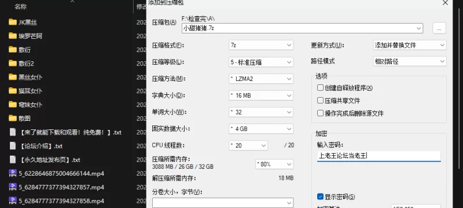The width and height of the screenshot is (463, 208).
Task: Click the 【论坛介绍】.txt file name
Action: pyautogui.click(x=41, y=146)
